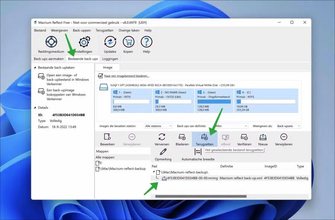Select partition 2 NO NAME FAT32
335x220 pixels.
[x=173, y=101]
